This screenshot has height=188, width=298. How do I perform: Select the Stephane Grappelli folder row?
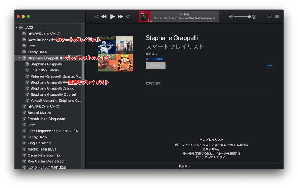(x=48, y=58)
